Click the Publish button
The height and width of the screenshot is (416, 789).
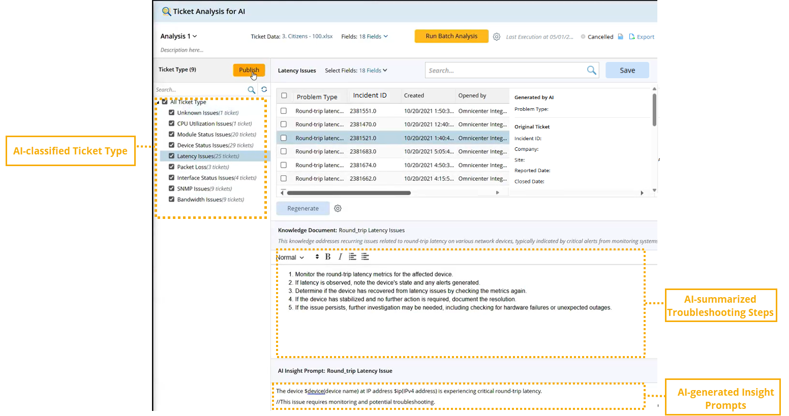tap(249, 70)
